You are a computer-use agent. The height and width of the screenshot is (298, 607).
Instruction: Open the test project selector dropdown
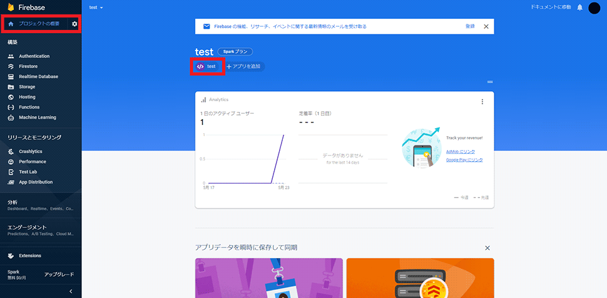point(96,7)
